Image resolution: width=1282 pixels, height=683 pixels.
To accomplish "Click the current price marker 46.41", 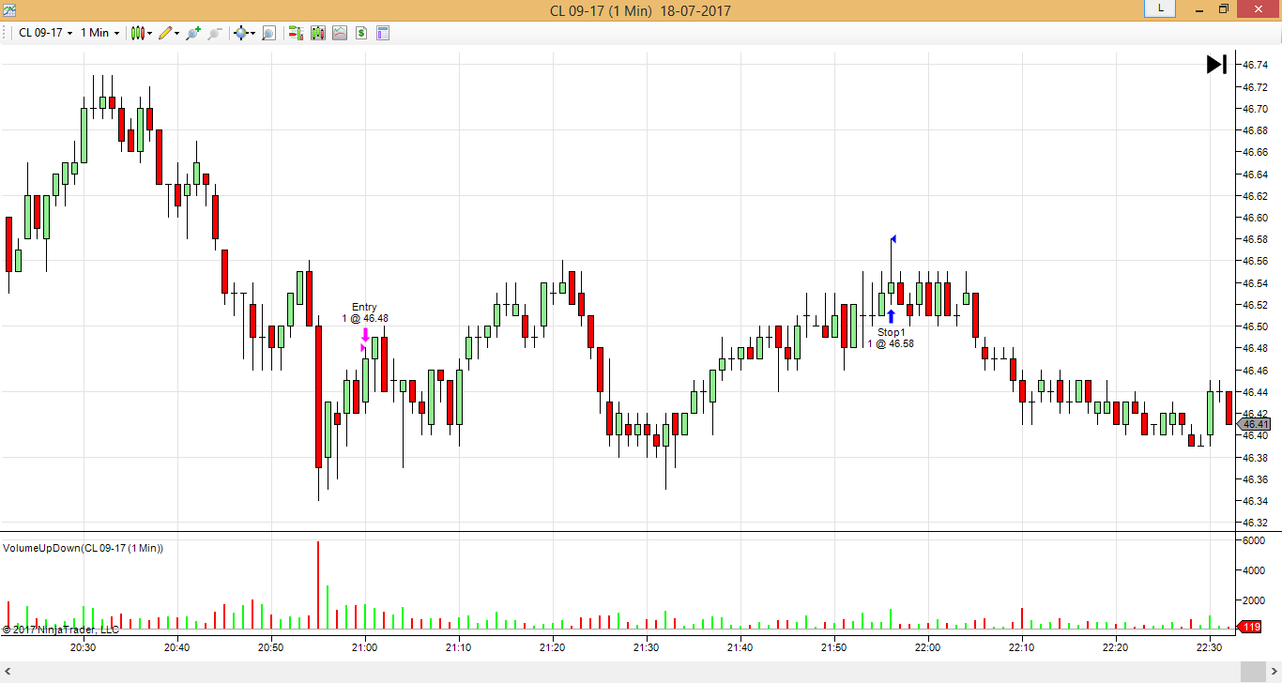I will point(1255,424).
